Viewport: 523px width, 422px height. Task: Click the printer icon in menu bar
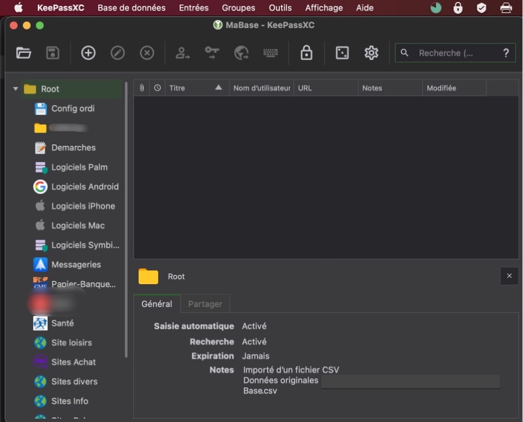click(506, 8)
